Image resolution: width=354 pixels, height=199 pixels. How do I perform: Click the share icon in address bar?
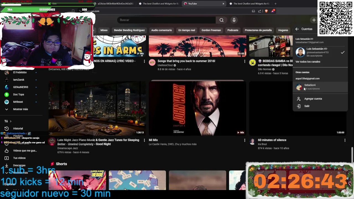click(260, 11)
